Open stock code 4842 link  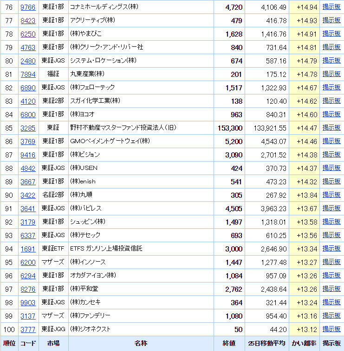[28, 169]
